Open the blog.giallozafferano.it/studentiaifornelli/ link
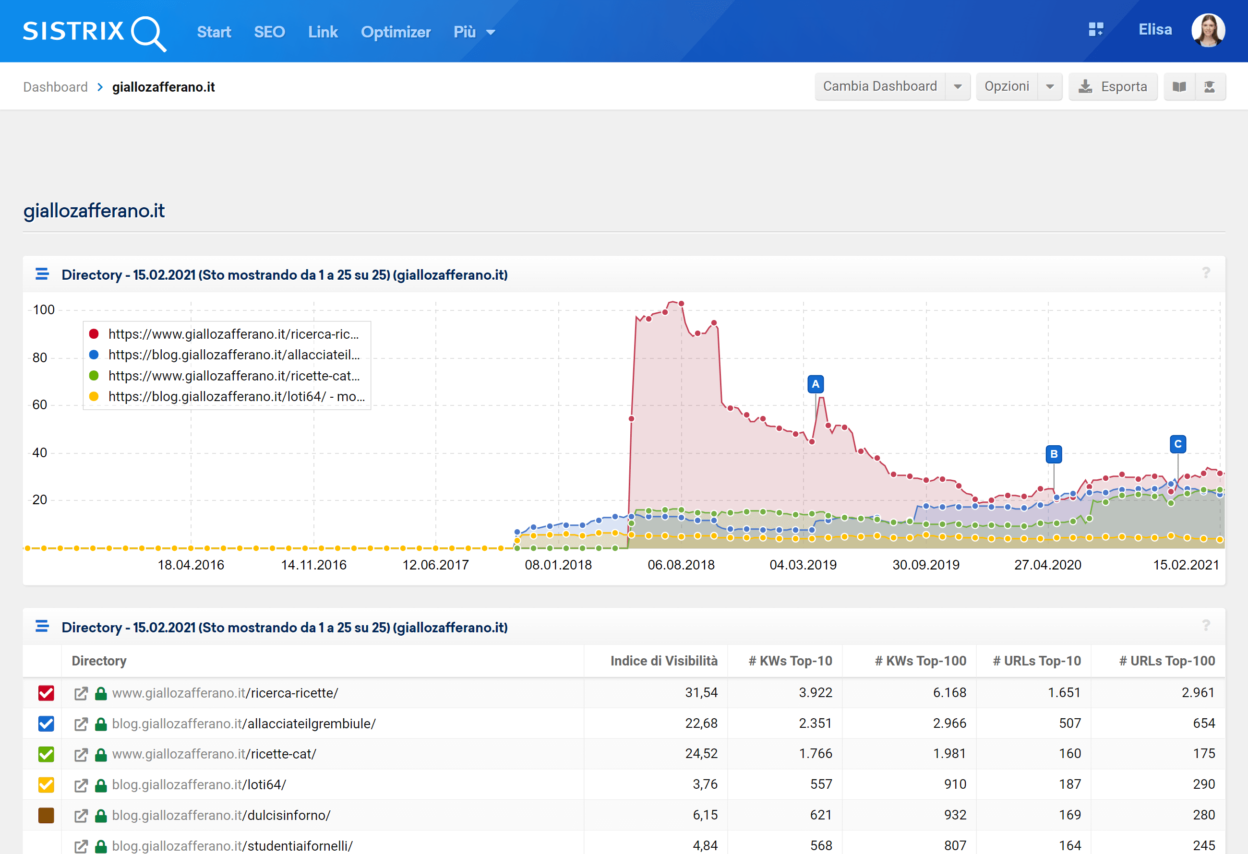This screenshot has height=854, width=1248. point(232,846)
